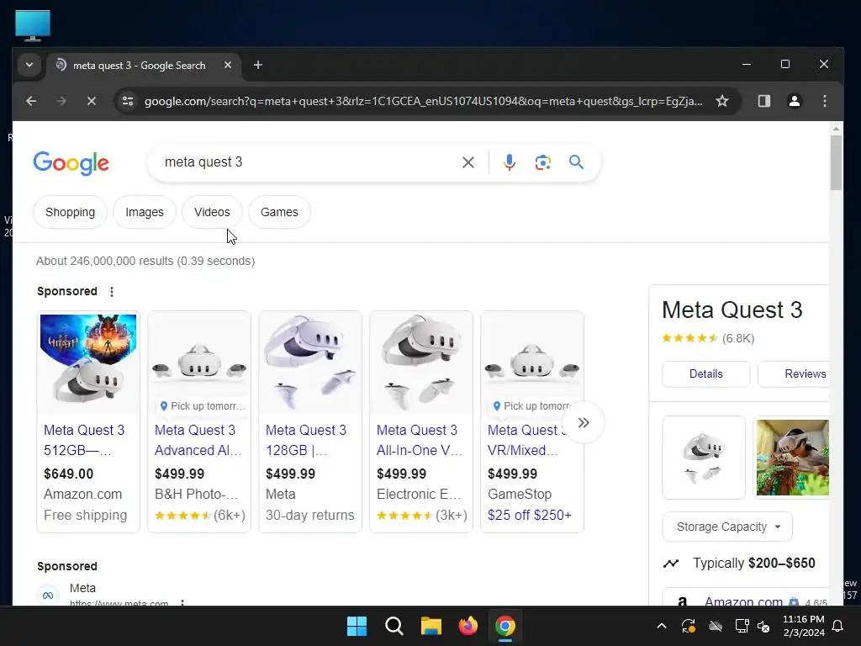The height and width of the screenshot is (646, 861).
Task: Show hidden system tray icons
Action: pyautogui.click(x=662, y=626)
